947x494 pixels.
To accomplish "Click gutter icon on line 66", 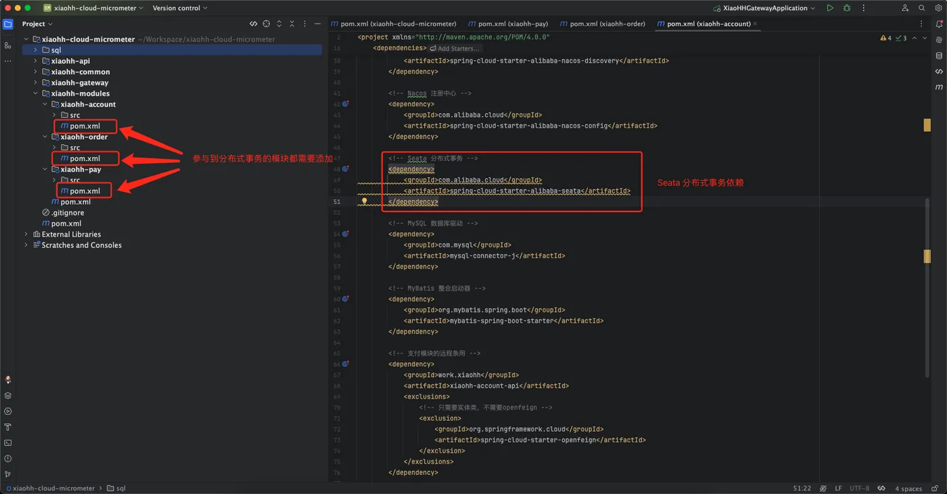I will 345,364.
